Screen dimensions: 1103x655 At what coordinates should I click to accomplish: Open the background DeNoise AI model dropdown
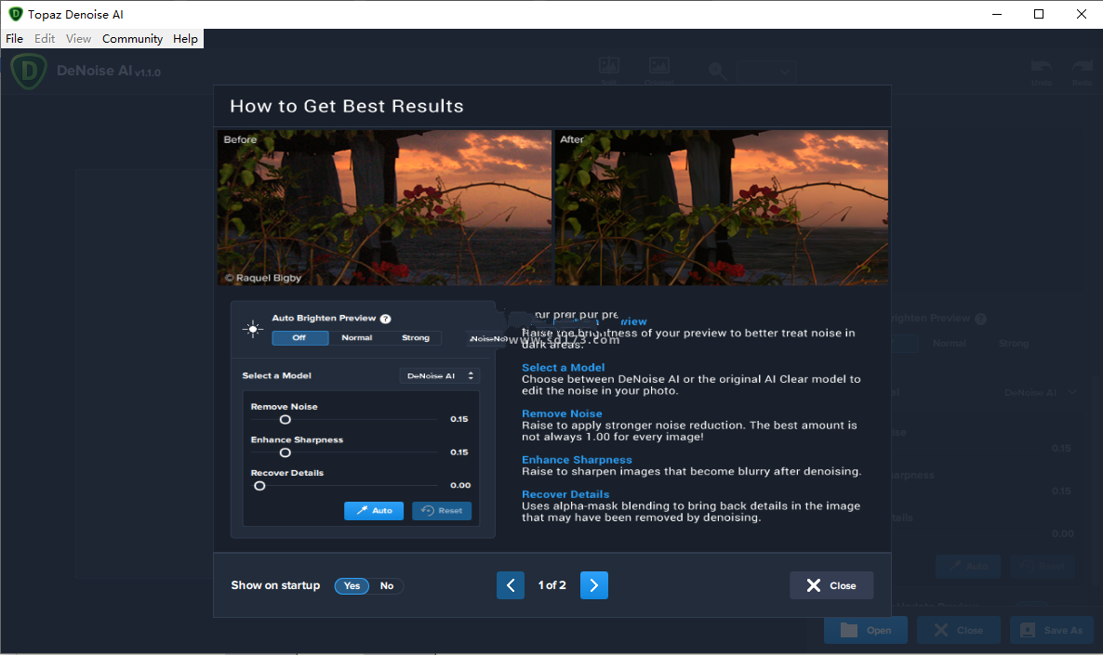[1039, 392]
